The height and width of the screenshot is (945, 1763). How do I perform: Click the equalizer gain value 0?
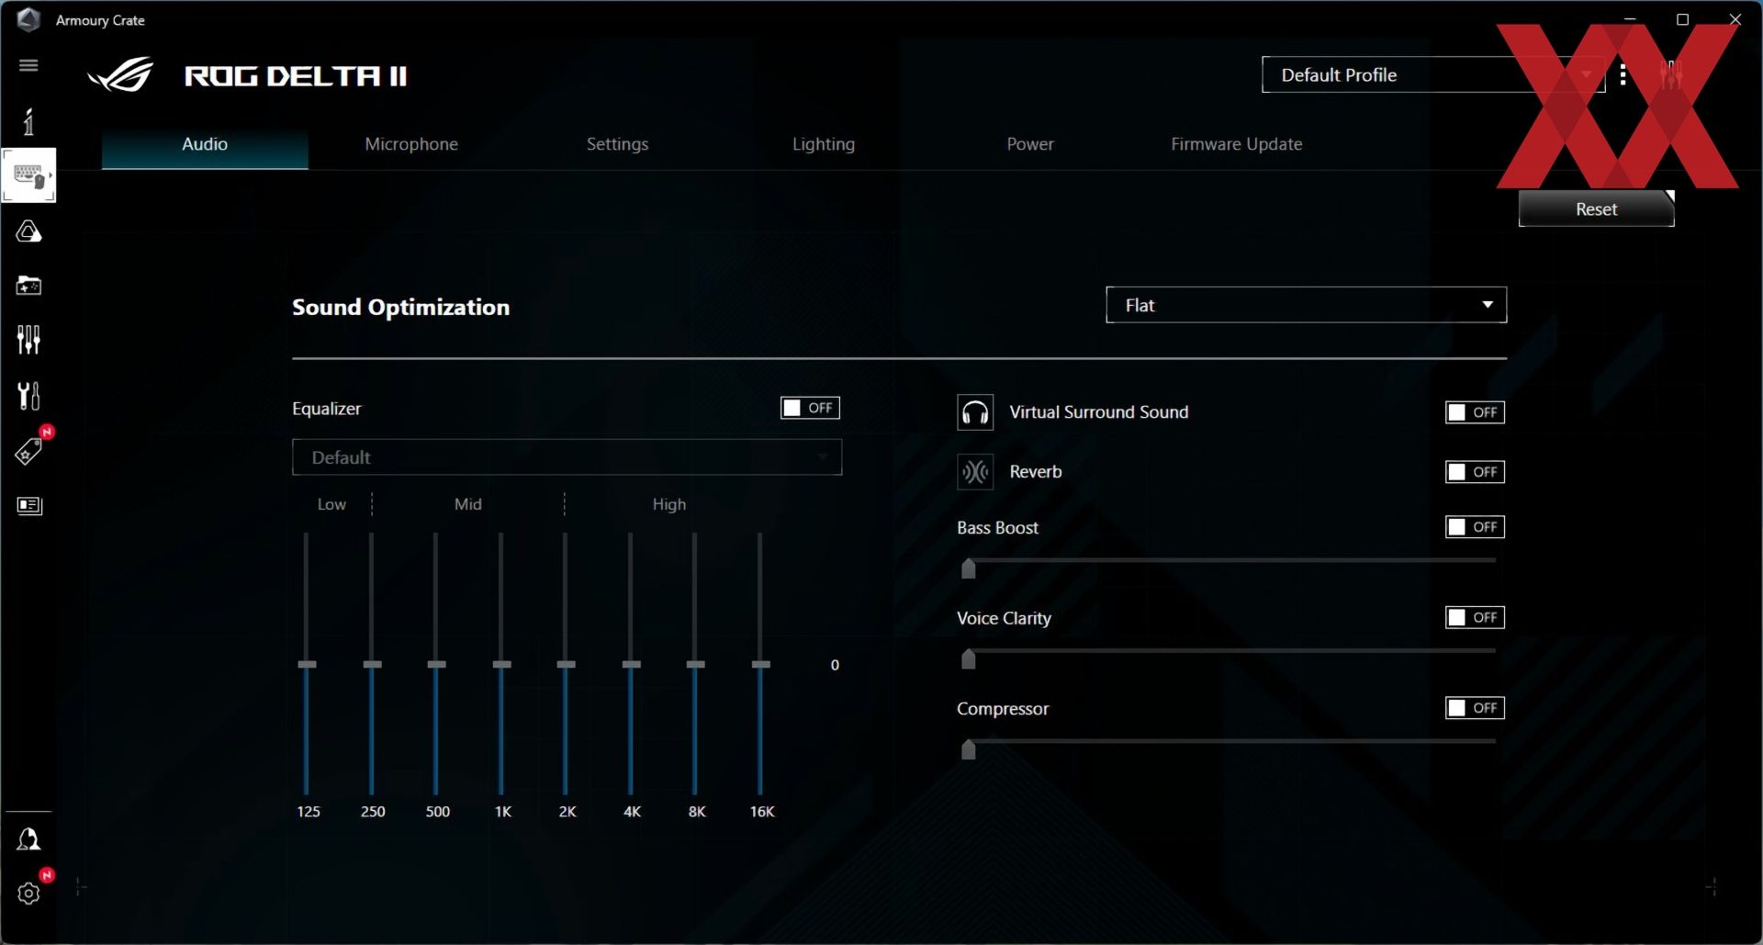835,665
